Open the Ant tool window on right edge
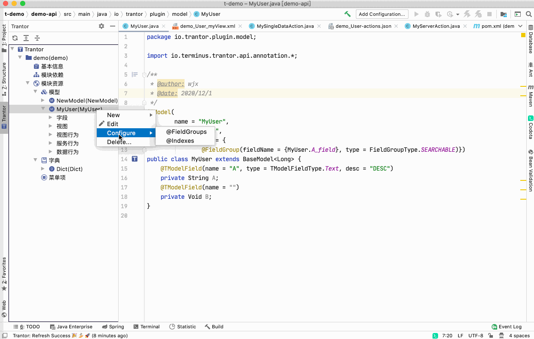 [531, 69]
